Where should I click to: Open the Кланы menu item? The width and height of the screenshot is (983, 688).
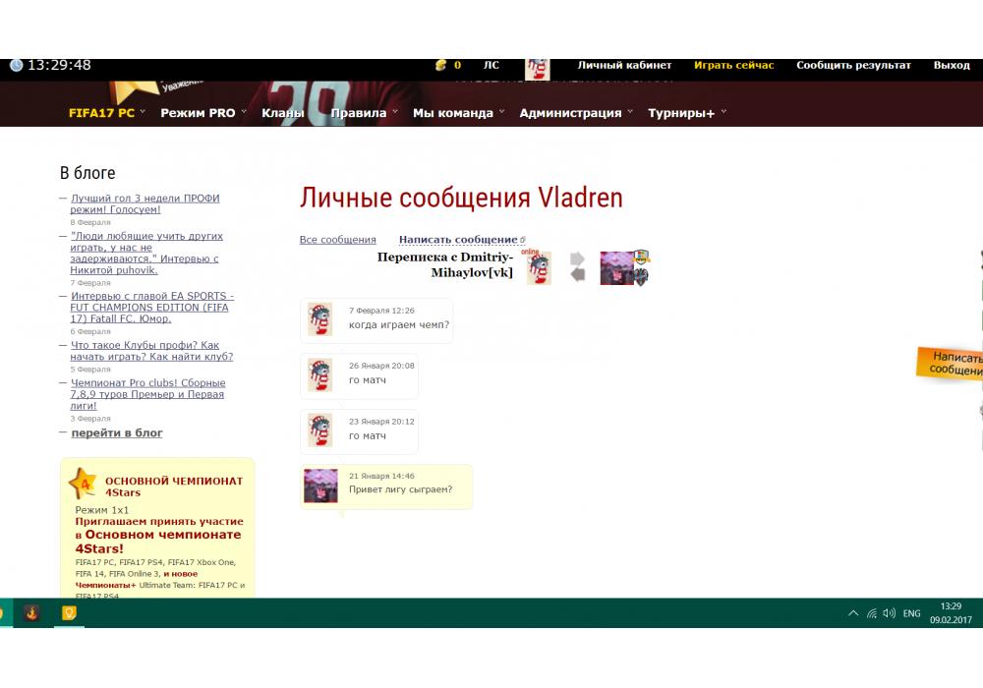(x=282, y=113)
